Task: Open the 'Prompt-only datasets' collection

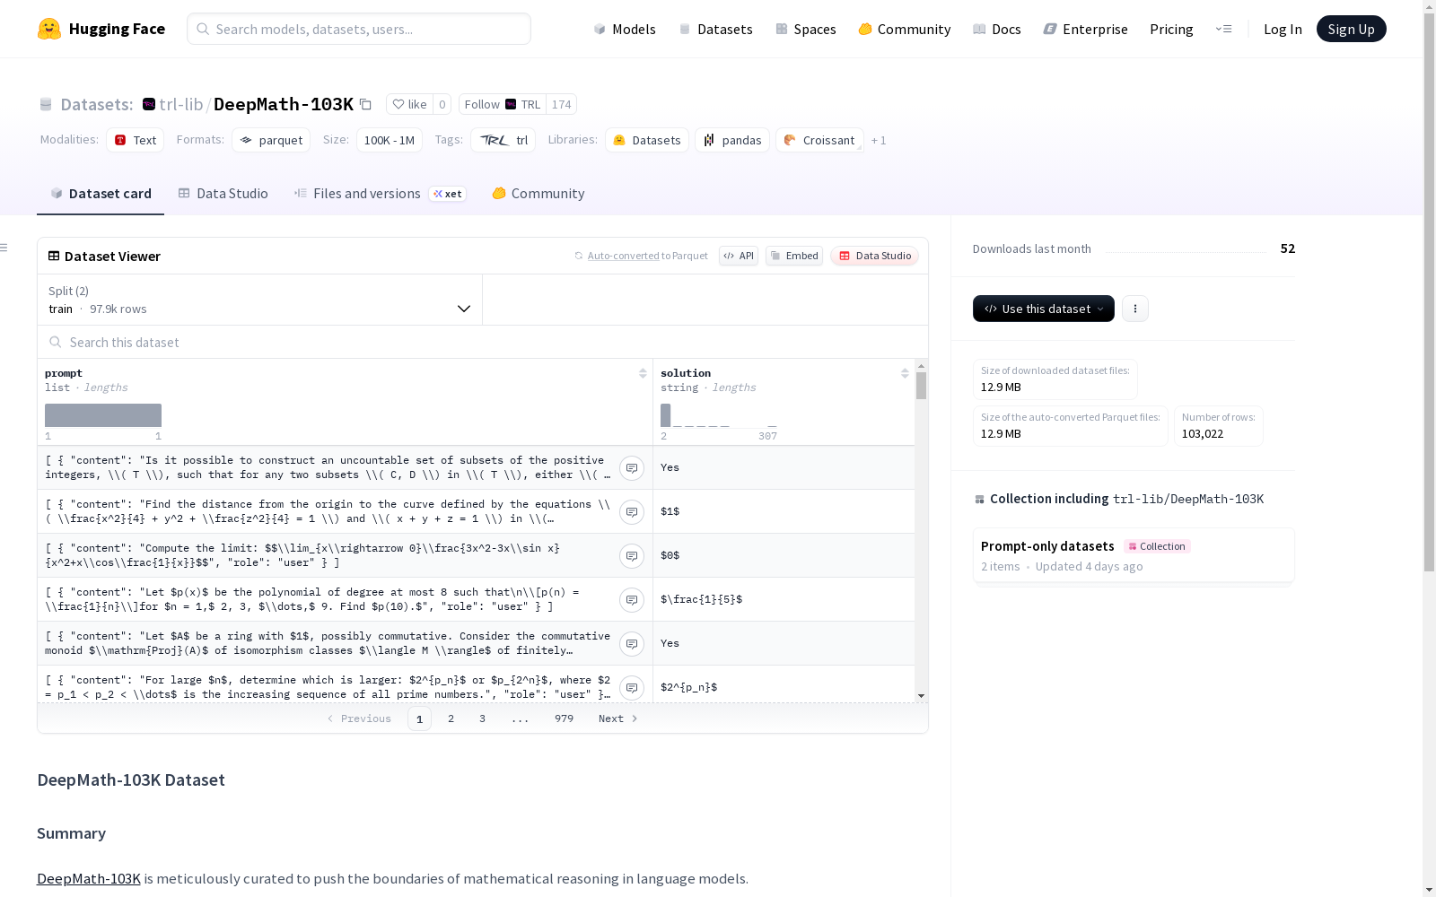Action: coord(1134,556)
